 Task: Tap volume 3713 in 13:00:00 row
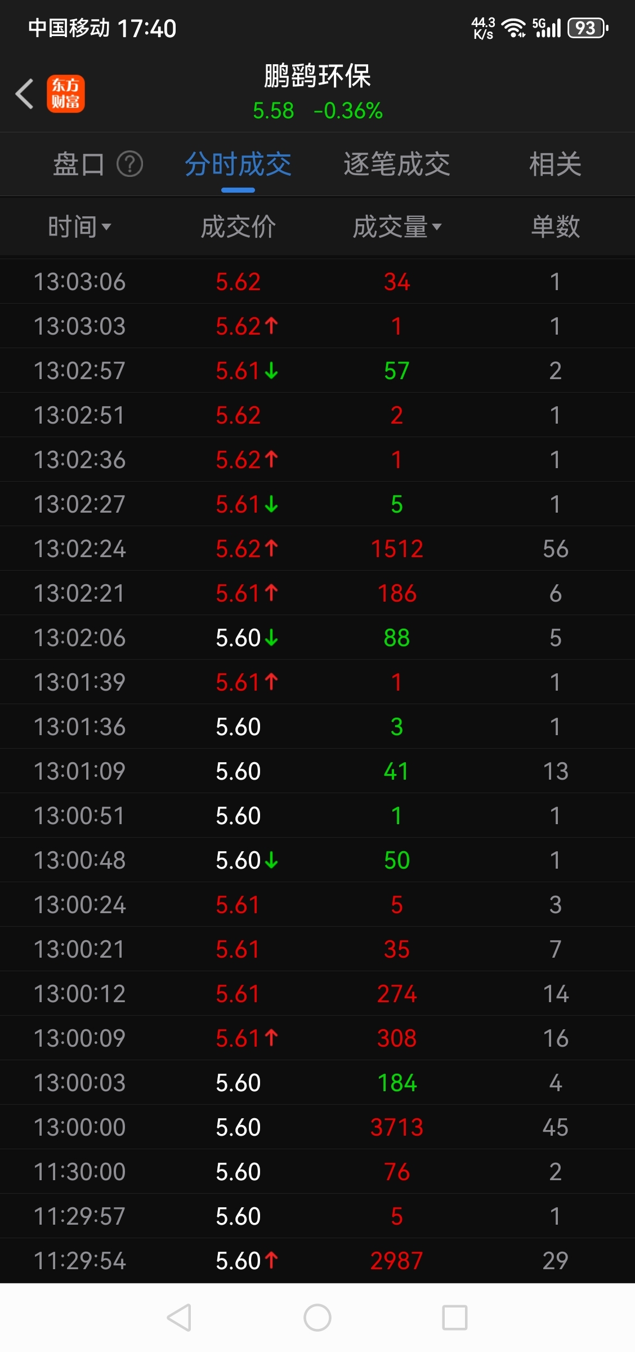(x=397, y=1127)
